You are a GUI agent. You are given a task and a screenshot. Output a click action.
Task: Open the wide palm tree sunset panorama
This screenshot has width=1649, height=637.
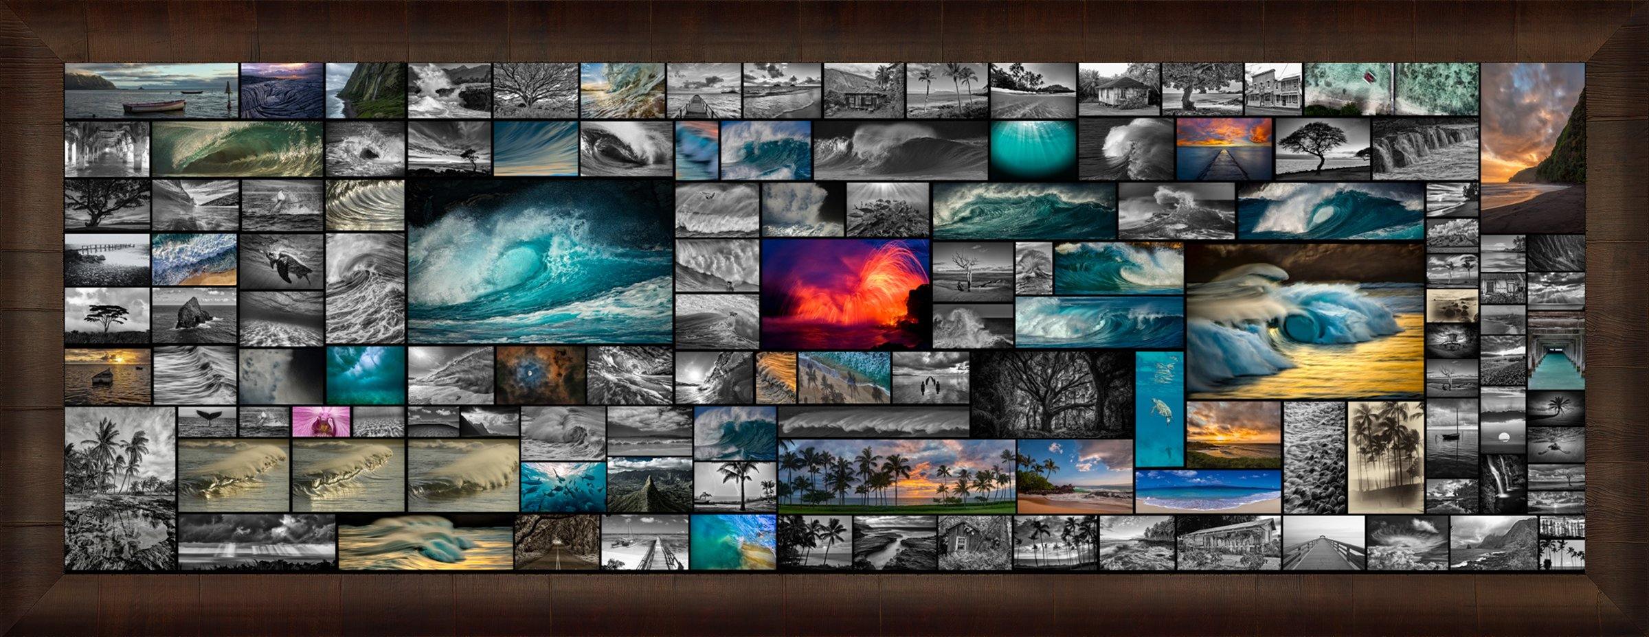(897, 476)
